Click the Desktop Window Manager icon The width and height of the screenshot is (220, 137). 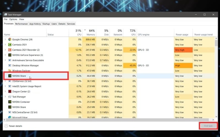[10, 65]
